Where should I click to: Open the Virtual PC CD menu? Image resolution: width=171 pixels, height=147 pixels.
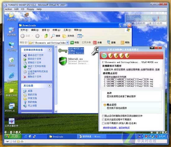(x=23, y=9)
